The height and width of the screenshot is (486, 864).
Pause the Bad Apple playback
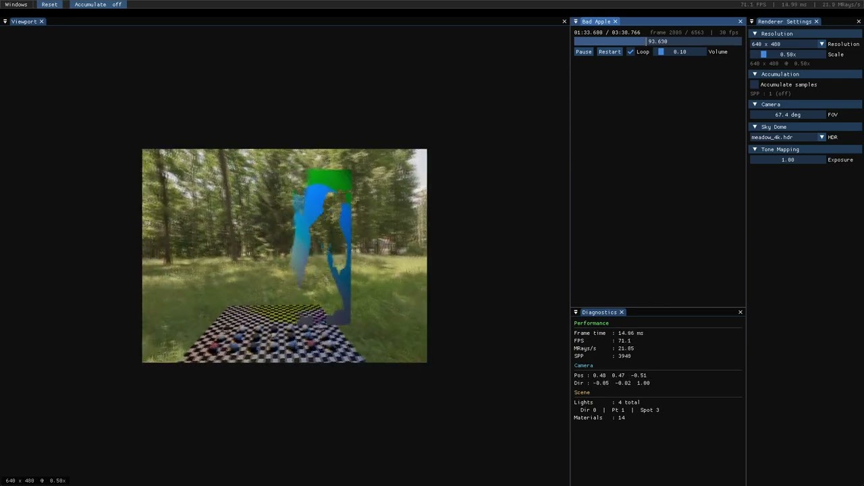(584, 52)
